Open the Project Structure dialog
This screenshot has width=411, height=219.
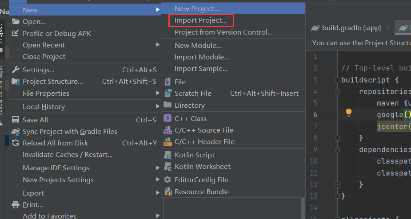pos(52,82)
